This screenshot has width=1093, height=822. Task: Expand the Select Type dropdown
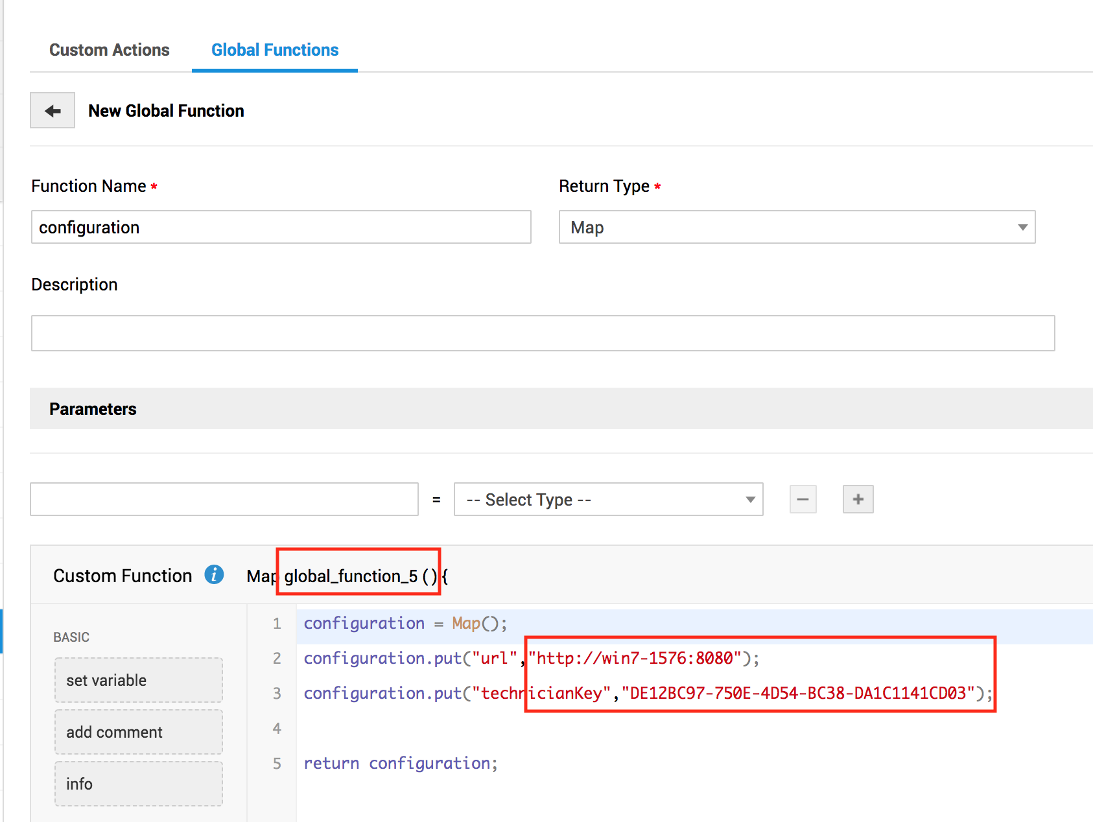tap(607, 500)
